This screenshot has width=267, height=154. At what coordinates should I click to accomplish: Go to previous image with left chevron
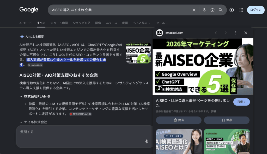coord(216,33)
